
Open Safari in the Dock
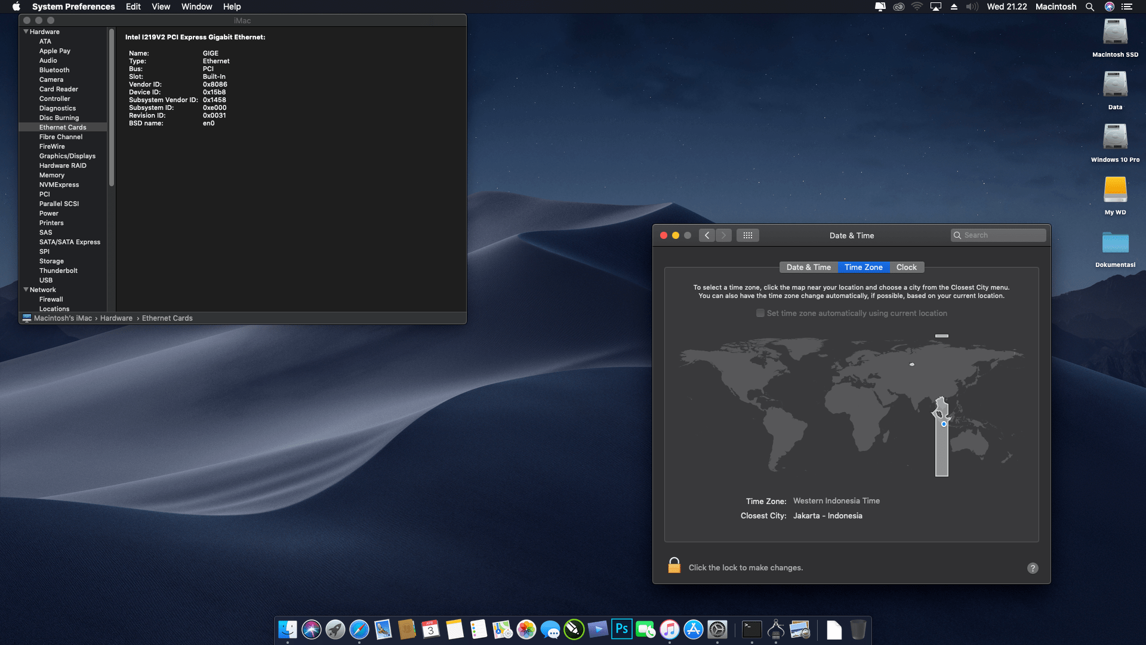[359, 629]
